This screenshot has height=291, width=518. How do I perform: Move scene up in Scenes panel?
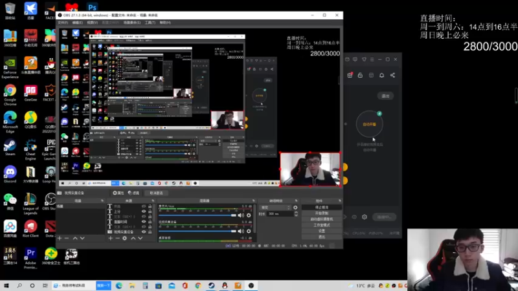click(75, 238)
